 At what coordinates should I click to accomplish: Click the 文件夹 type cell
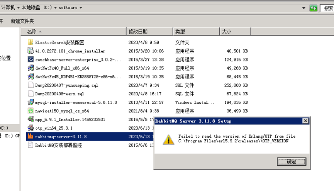pos(182,42)
